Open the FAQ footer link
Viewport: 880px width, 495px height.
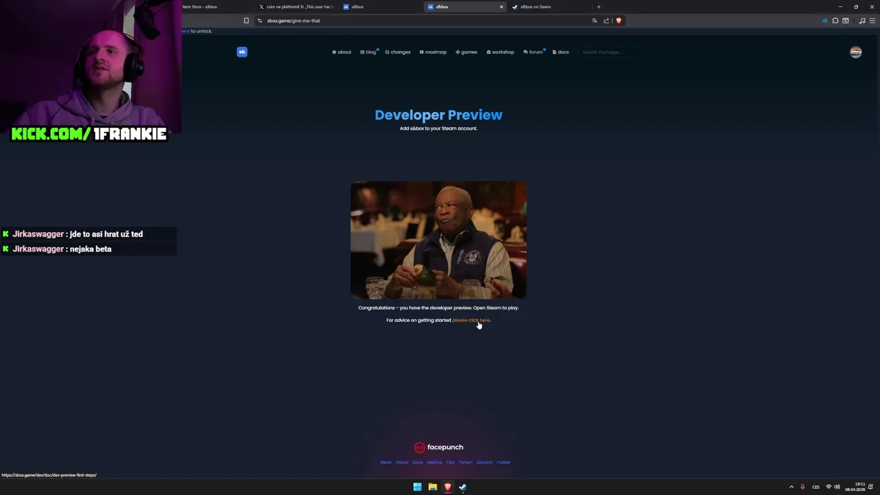(450, 463)
